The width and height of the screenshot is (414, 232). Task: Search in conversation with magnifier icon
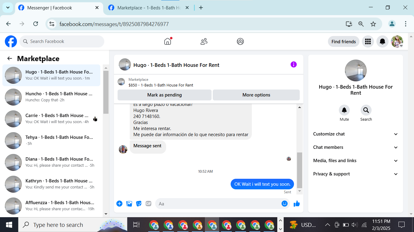(366, 110)
